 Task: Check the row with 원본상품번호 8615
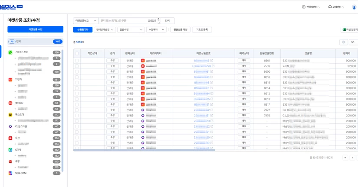point(77,83)
